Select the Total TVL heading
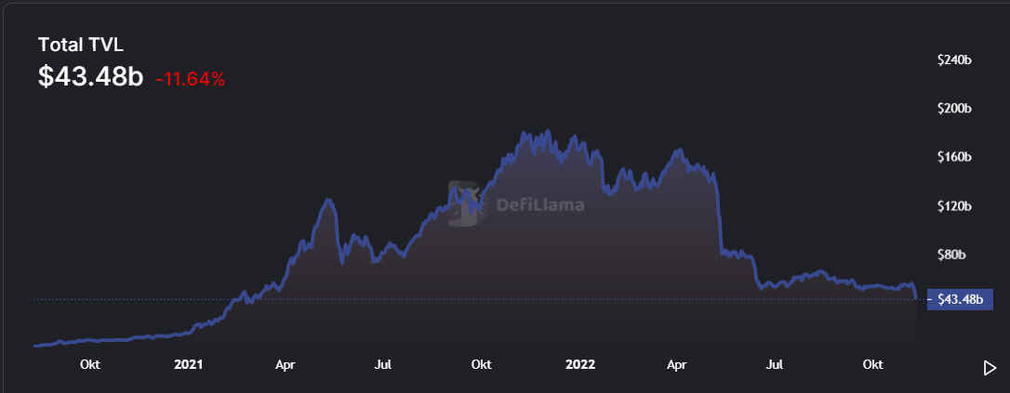Viewport: 1010px width, 393px height. [81, 45]
